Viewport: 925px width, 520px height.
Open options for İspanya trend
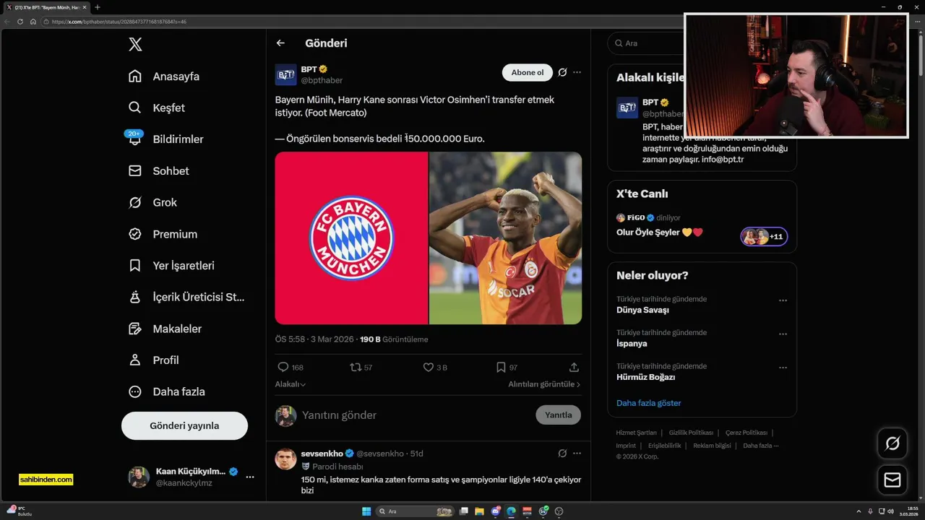tap(783, 334)
